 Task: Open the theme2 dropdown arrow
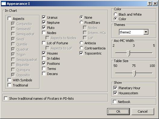(146, 32)
